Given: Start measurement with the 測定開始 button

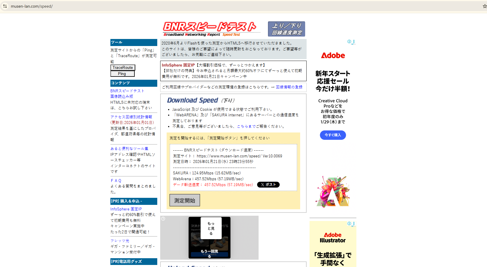Looking at the screenshot, I should pyautogui.click(x=184, y=200).
